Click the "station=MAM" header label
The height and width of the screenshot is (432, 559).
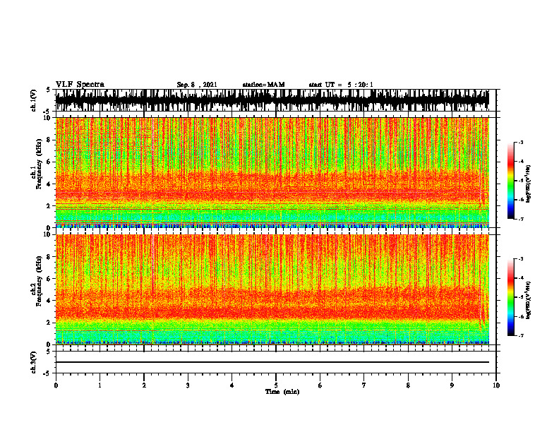[263, 85]
